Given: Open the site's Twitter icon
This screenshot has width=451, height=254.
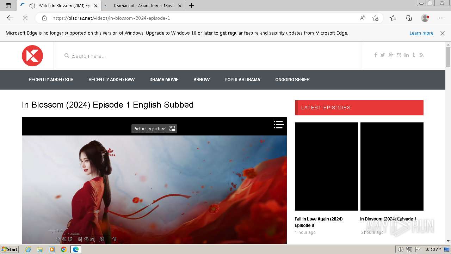Looking at the screenshot, I should click(383, 55).
